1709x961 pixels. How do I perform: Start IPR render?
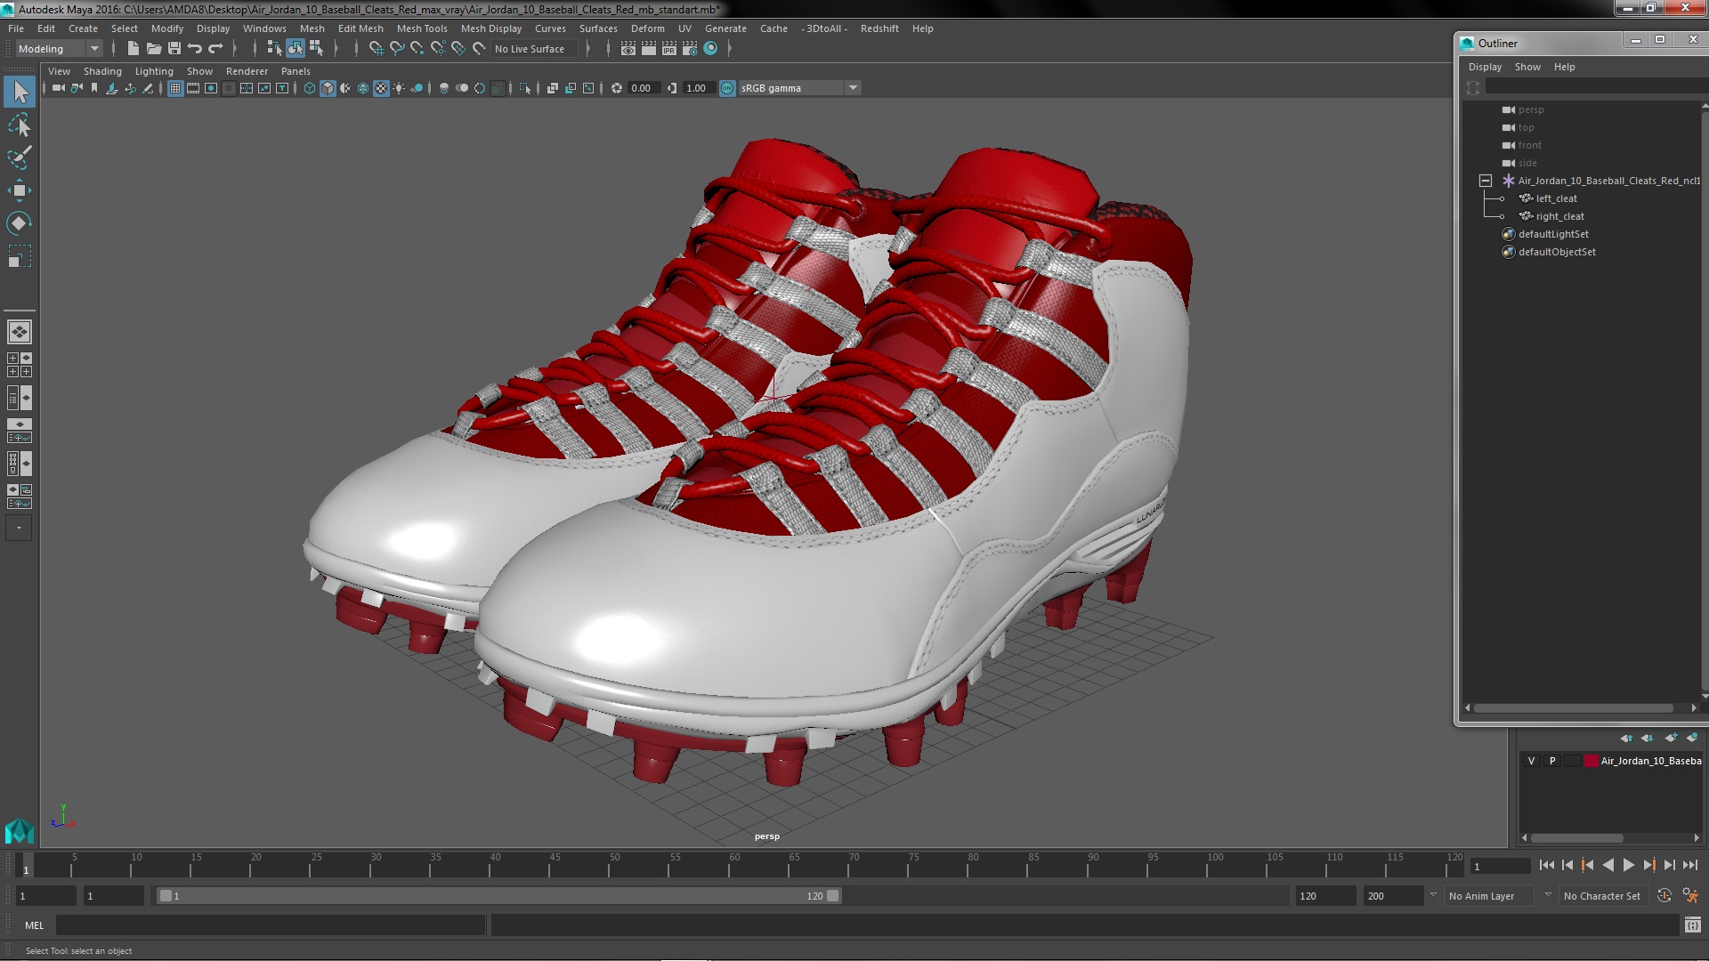pyautogui.click(x=669, y=49)
